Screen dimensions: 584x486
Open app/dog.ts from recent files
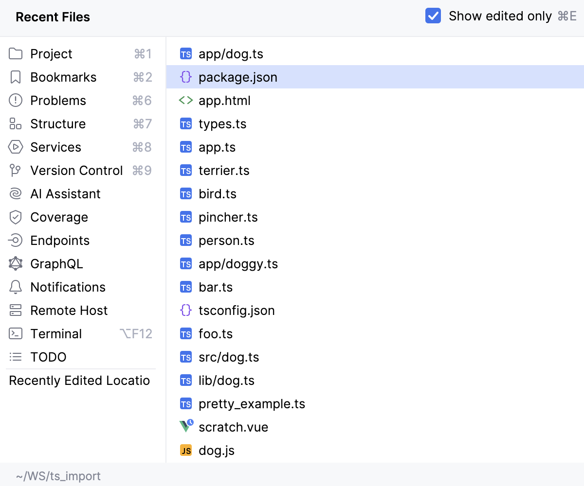tap(231, 53)
